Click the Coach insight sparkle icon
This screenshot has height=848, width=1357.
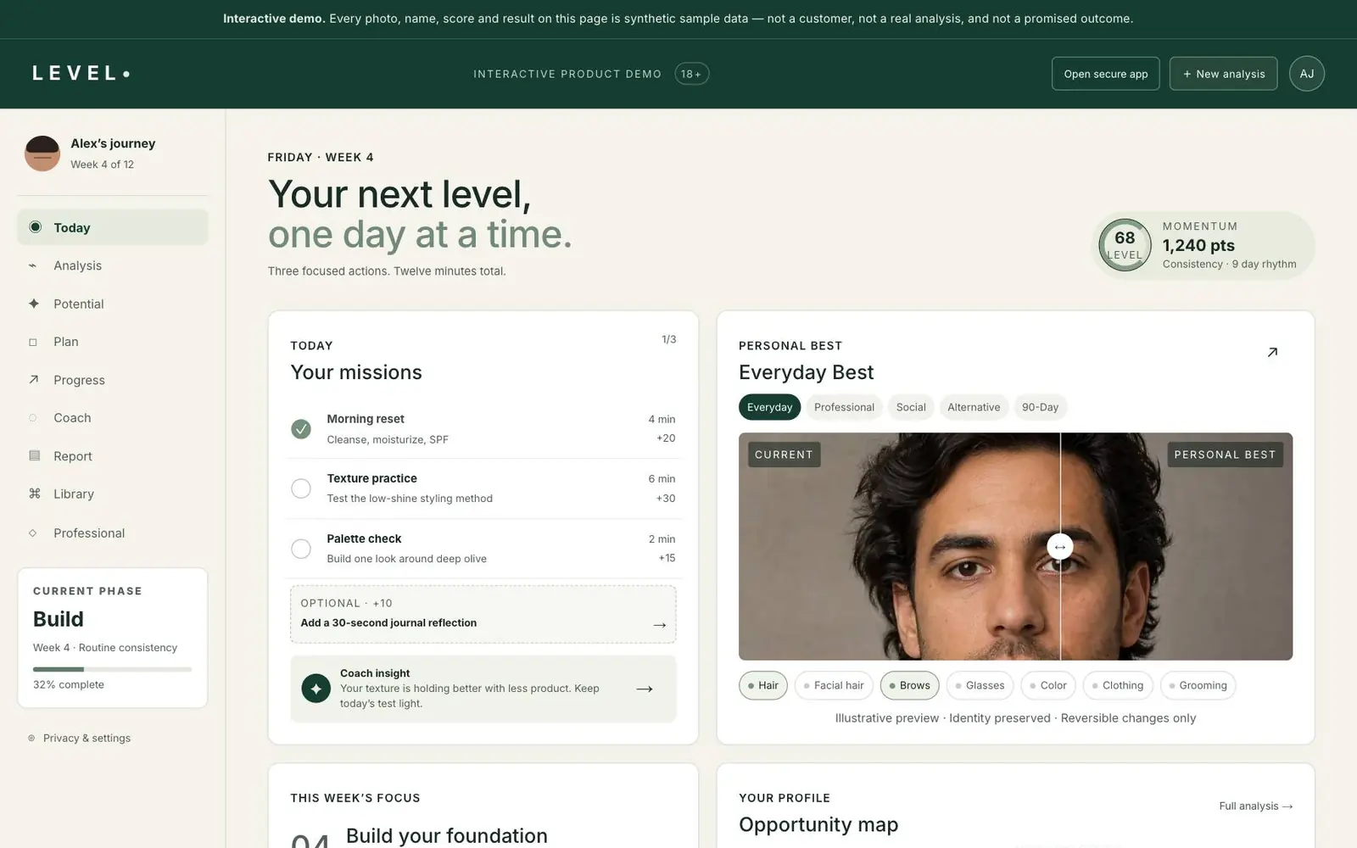316,689
